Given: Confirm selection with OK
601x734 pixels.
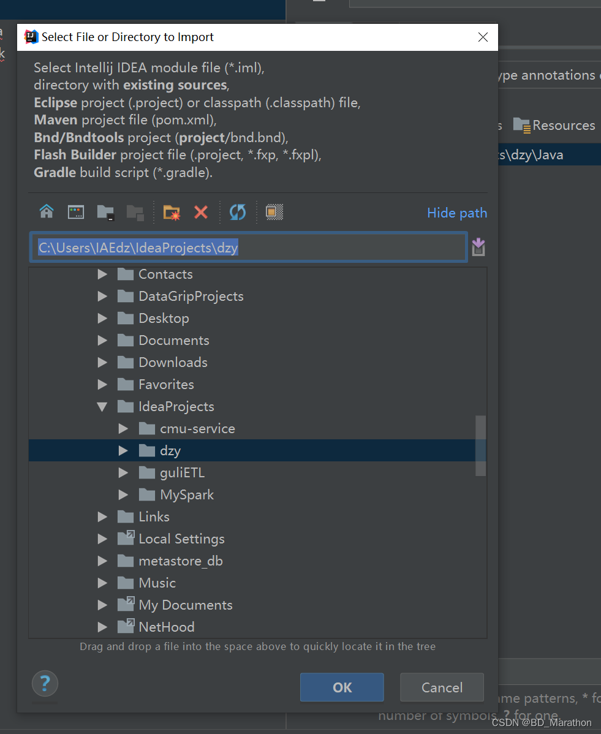Looking at the screenshot, I should click(342, 687).
